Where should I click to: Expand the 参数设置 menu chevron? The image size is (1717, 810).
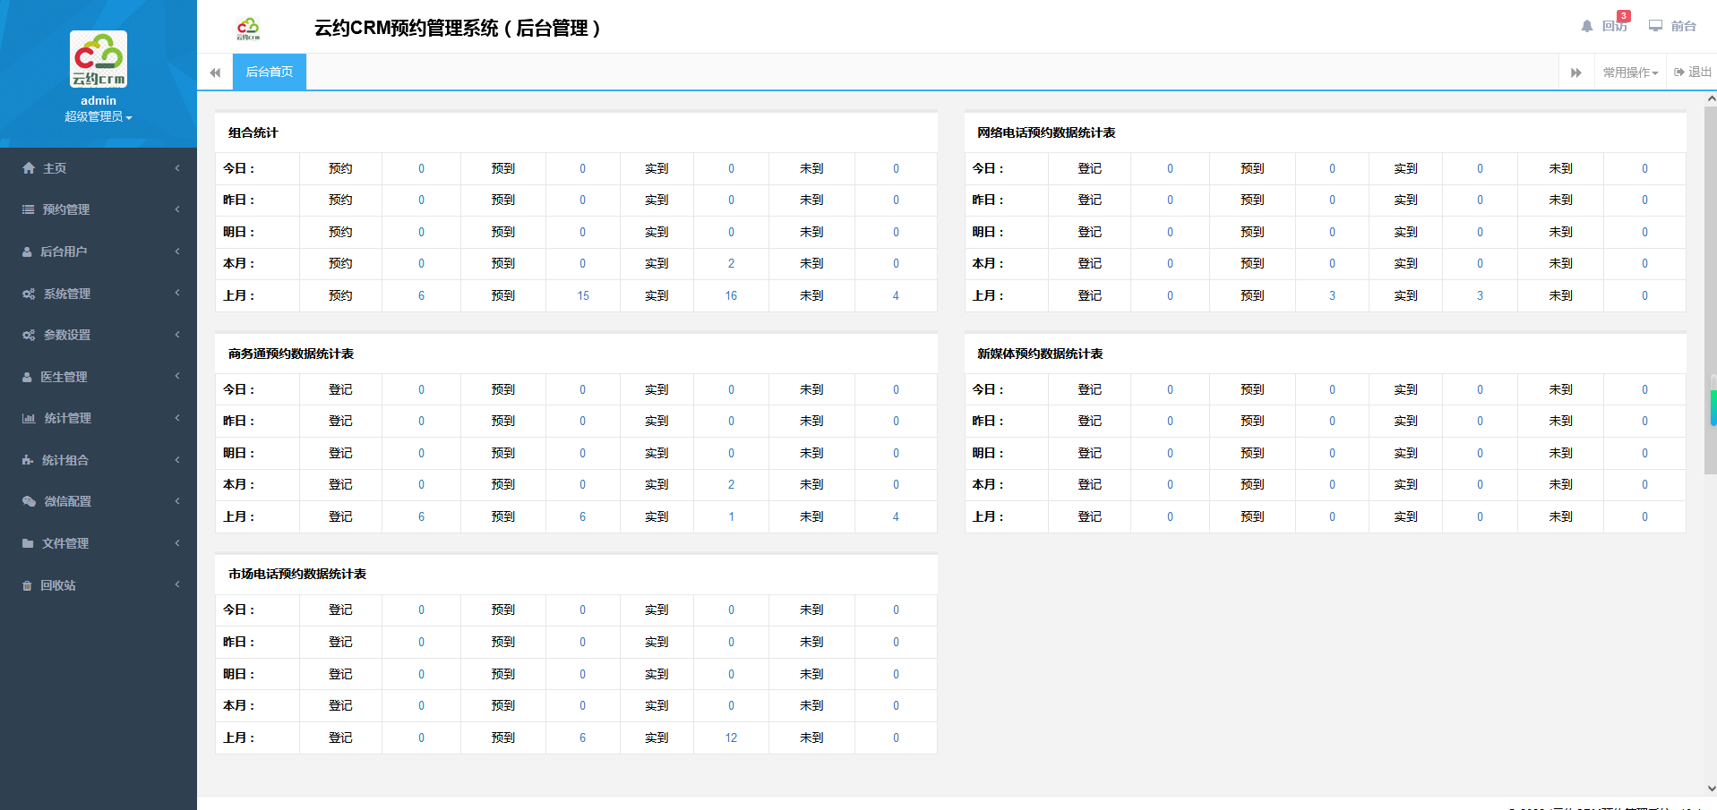177,335
